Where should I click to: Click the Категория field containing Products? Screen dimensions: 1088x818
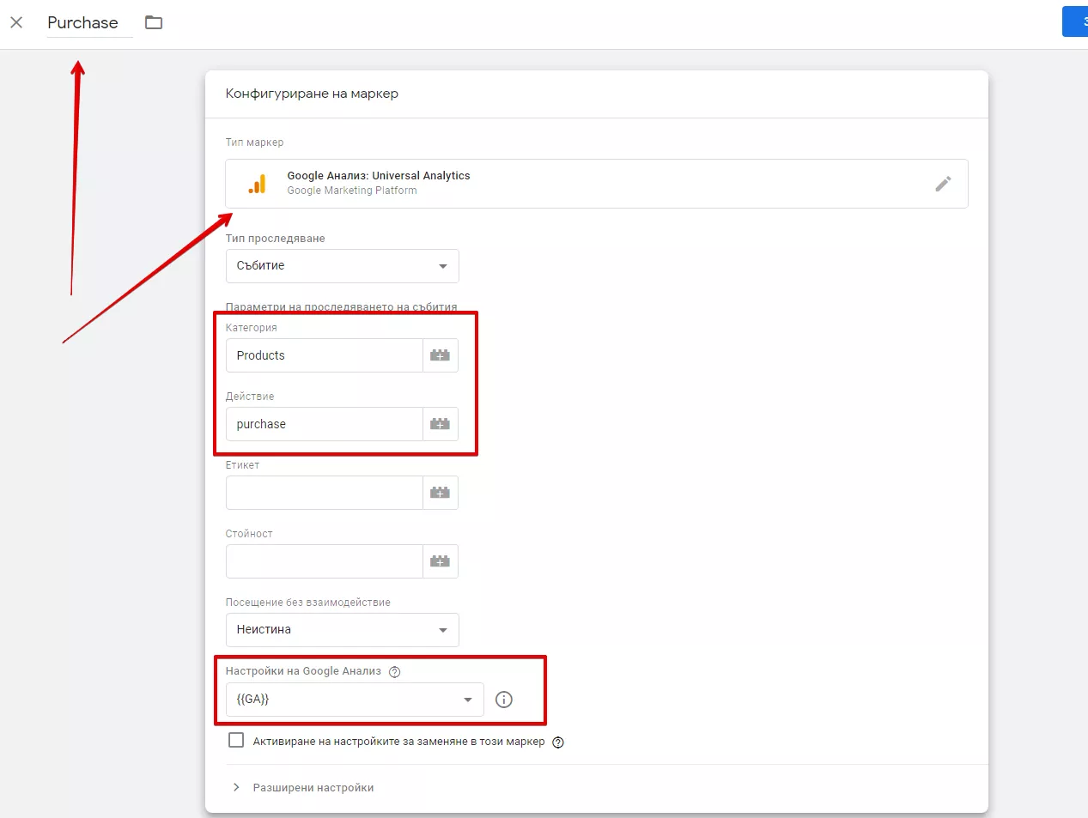coord(325,355)
